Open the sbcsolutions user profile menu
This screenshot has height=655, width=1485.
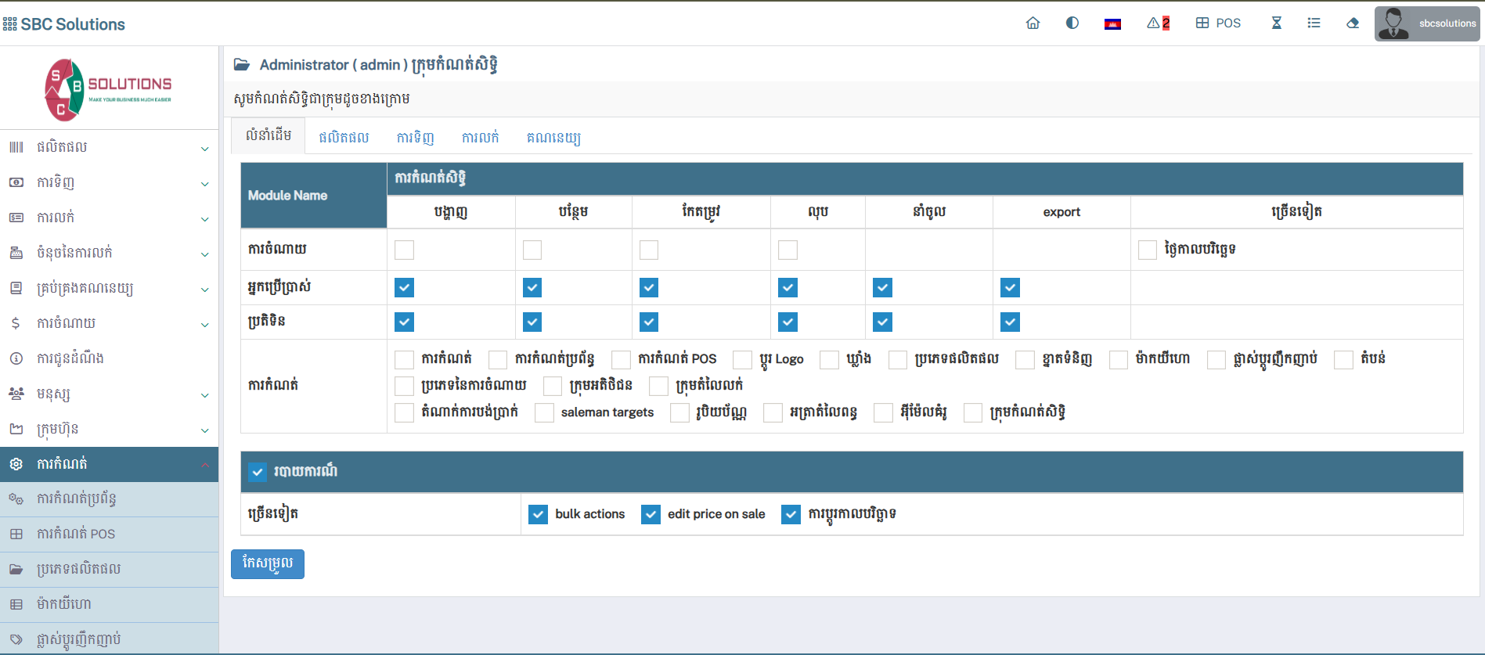[x=1426, y=23]
